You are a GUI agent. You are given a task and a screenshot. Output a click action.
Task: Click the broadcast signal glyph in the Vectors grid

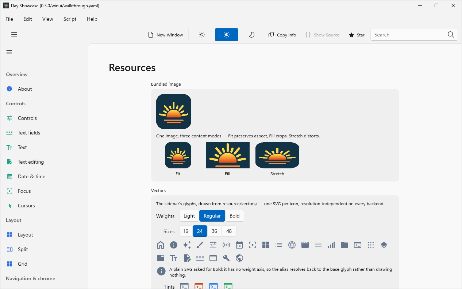pos(226,245)
